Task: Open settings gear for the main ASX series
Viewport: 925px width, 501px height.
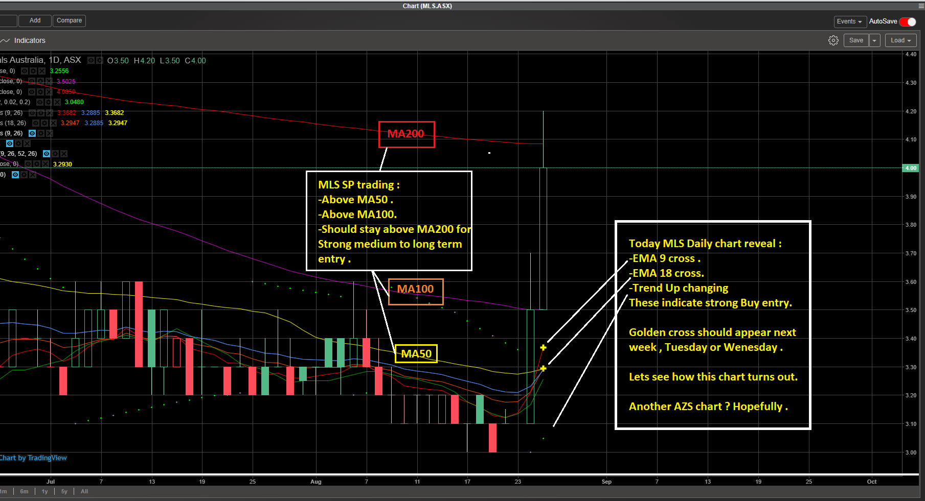Action: click(100, 60)
